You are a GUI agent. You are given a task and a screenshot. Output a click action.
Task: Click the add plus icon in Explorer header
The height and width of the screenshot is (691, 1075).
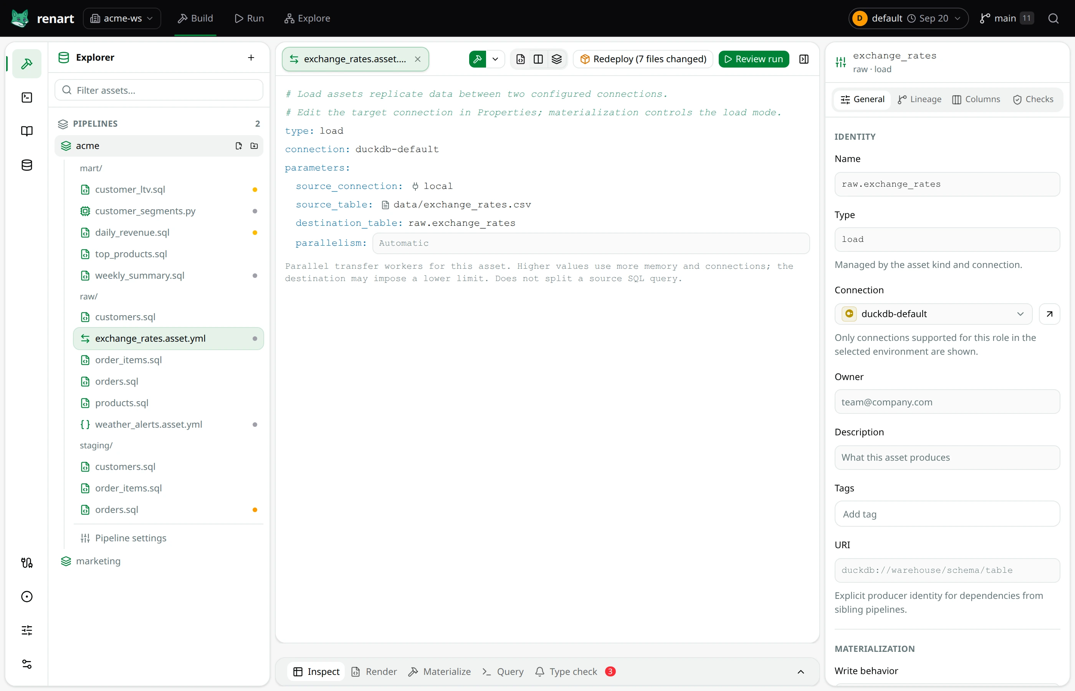pos(251,58)
